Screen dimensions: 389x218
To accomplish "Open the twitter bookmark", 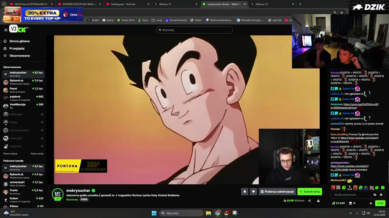I will 93,20.
